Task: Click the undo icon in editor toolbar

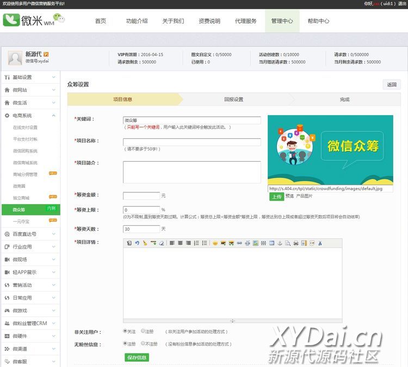Action: pyautogui.click(x=137, y=243)
